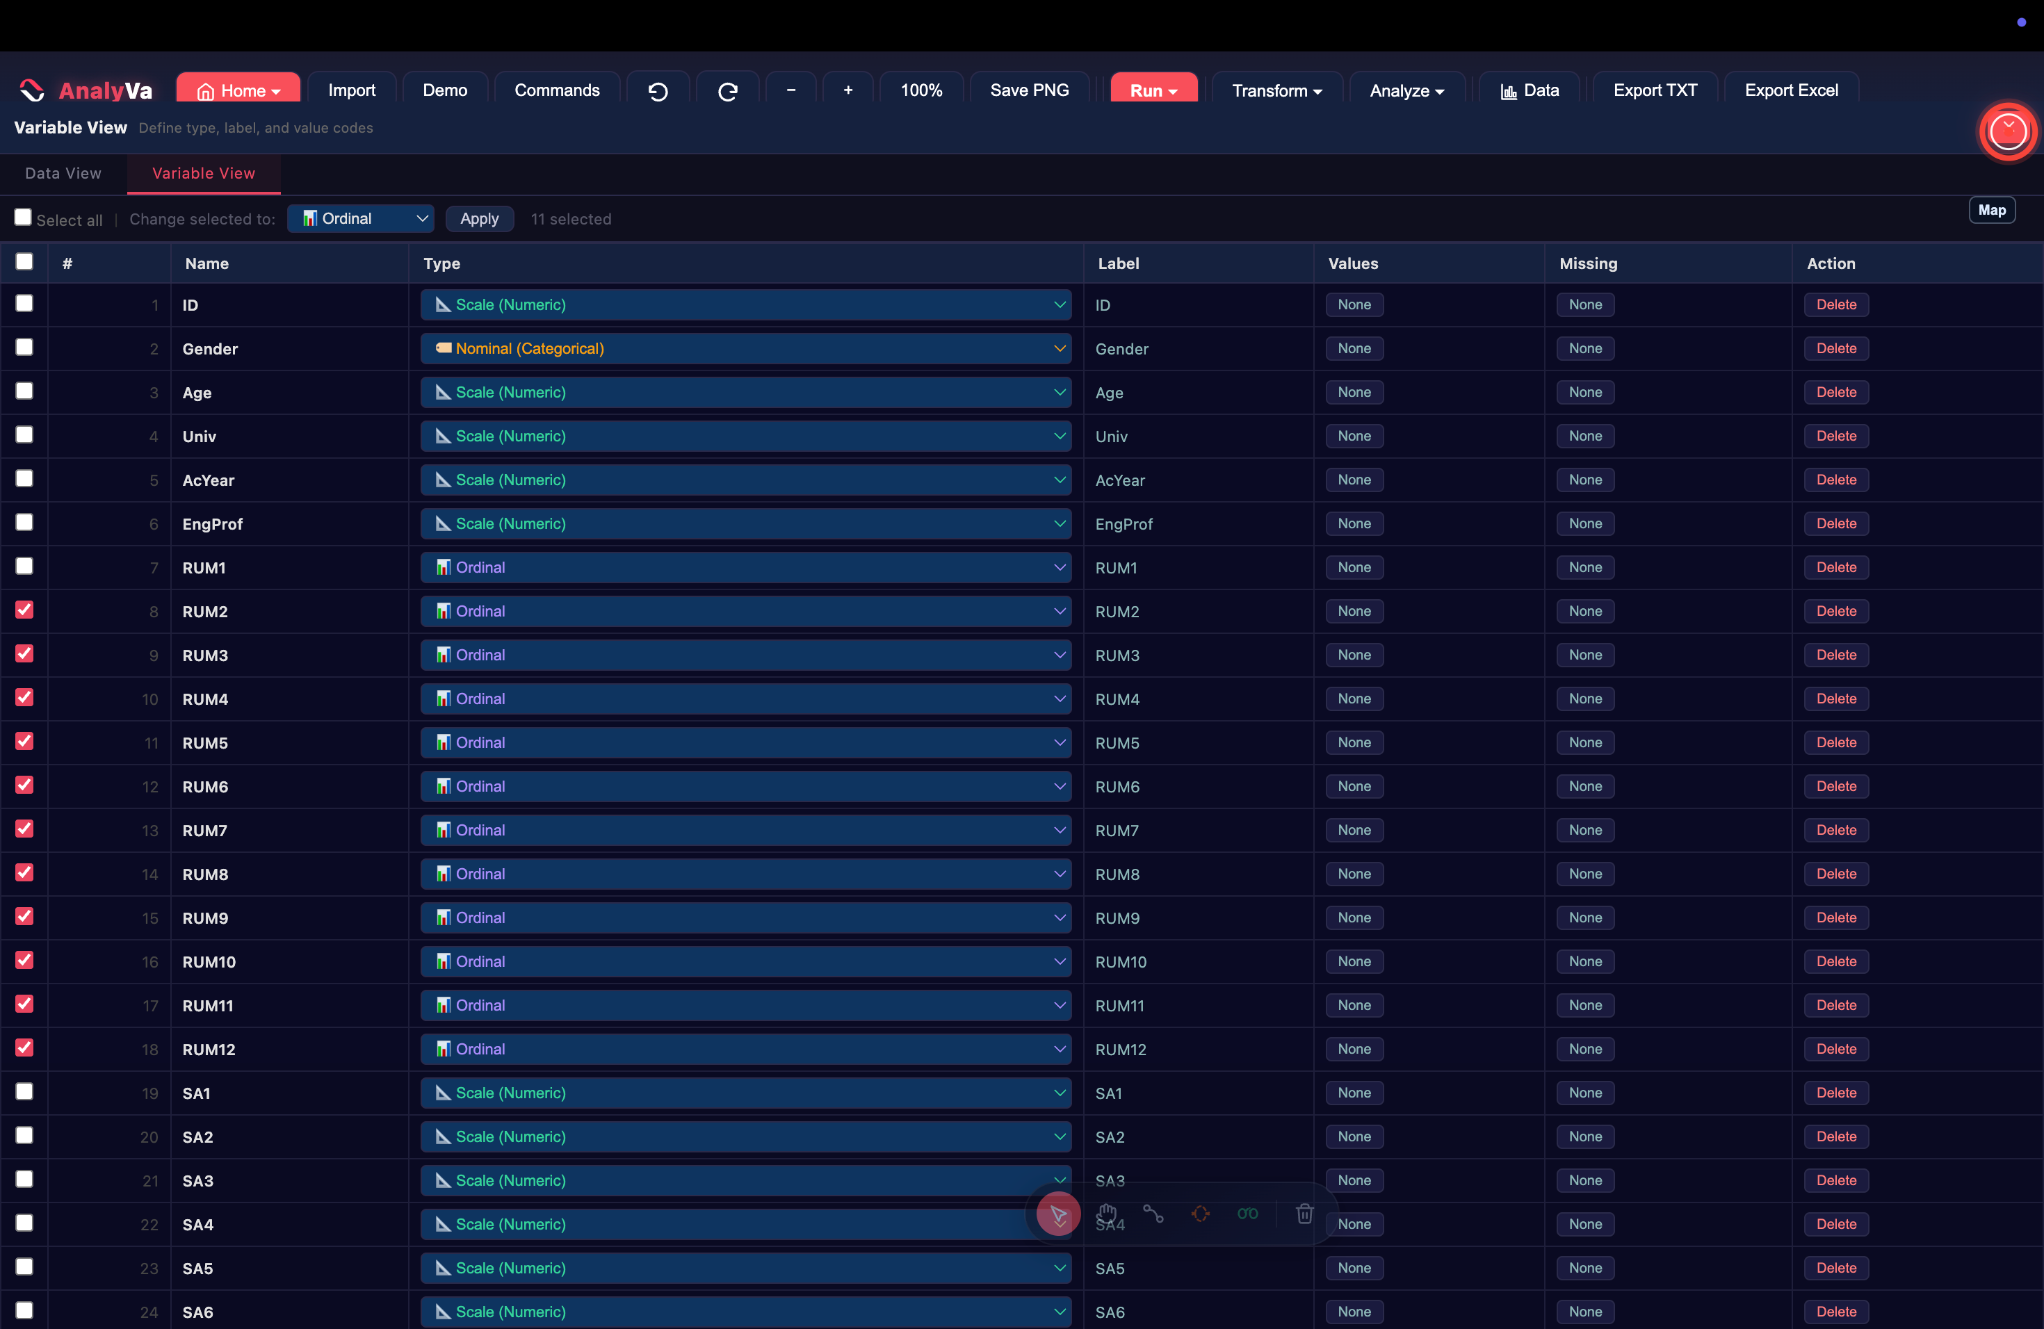Open the Type dropdown for SA6
Viewport: 2044px width, 1329px height.
pos(745,1312)
